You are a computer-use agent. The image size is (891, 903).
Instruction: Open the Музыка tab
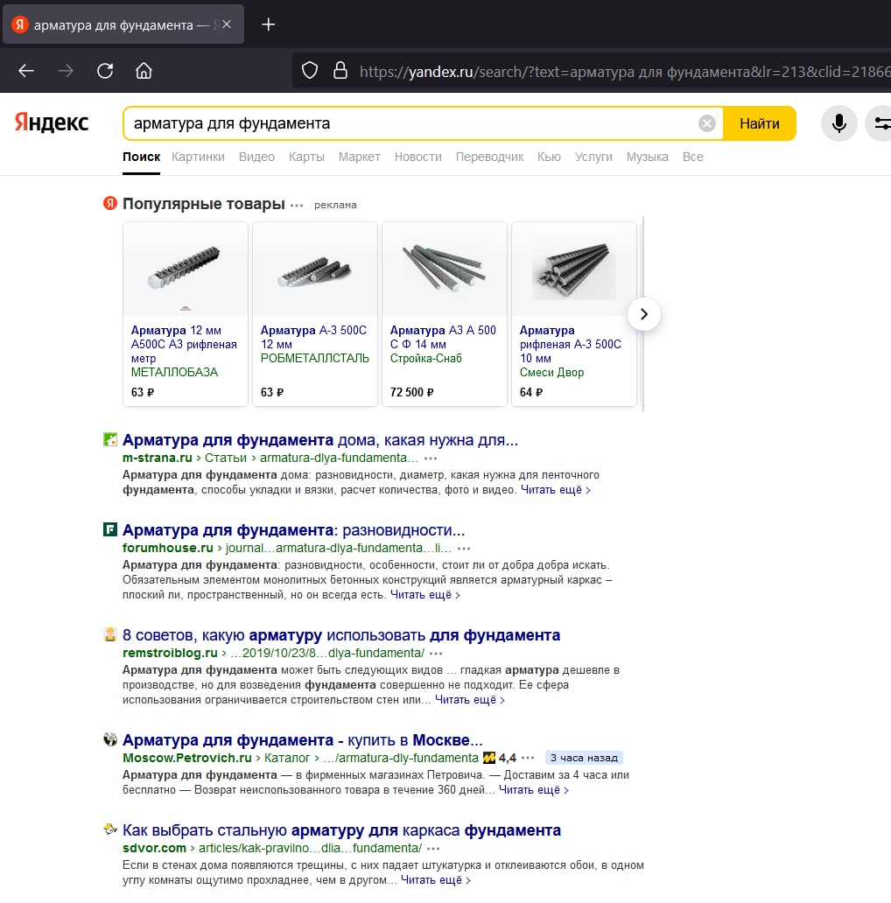(648, 157)
